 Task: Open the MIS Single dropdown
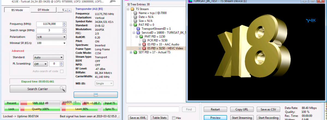click(104, 84)
